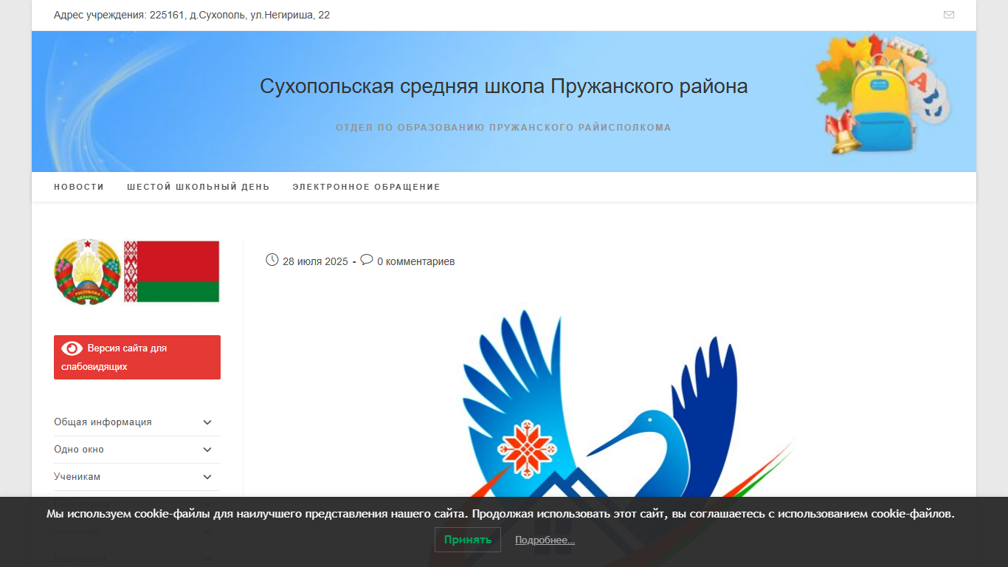Expand the Общая информация chevron arrow
Screen dimensions: 1008x567
tap(207, 422)
